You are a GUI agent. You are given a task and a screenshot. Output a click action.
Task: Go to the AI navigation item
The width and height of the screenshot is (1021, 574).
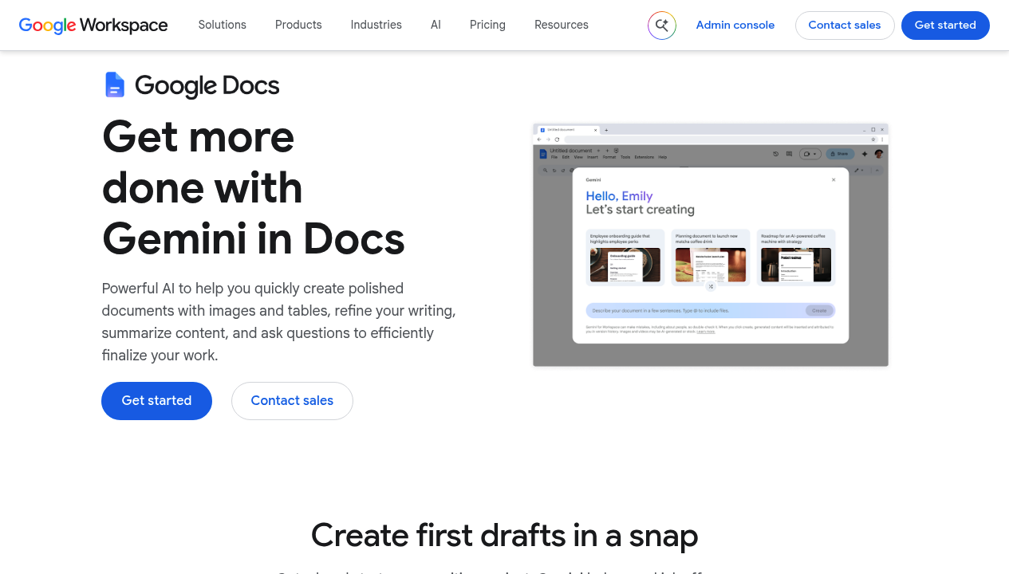tap(436, 25)
